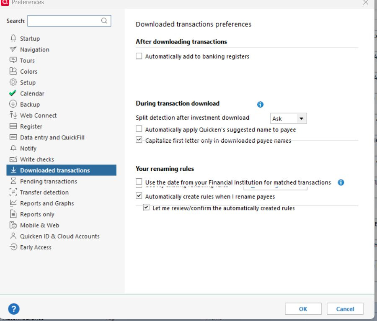The width and height of the screenshot is (377, 321).
Task: Click the Notify bell icon
Action: coord(13,148)
